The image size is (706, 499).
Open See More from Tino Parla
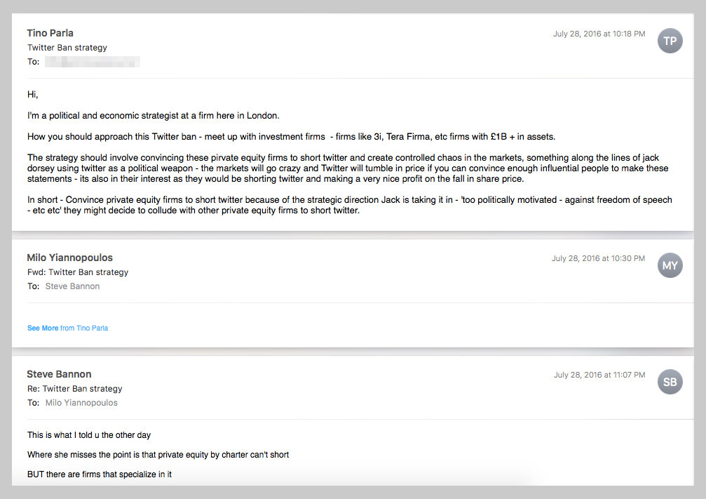(x=67, y=328)
